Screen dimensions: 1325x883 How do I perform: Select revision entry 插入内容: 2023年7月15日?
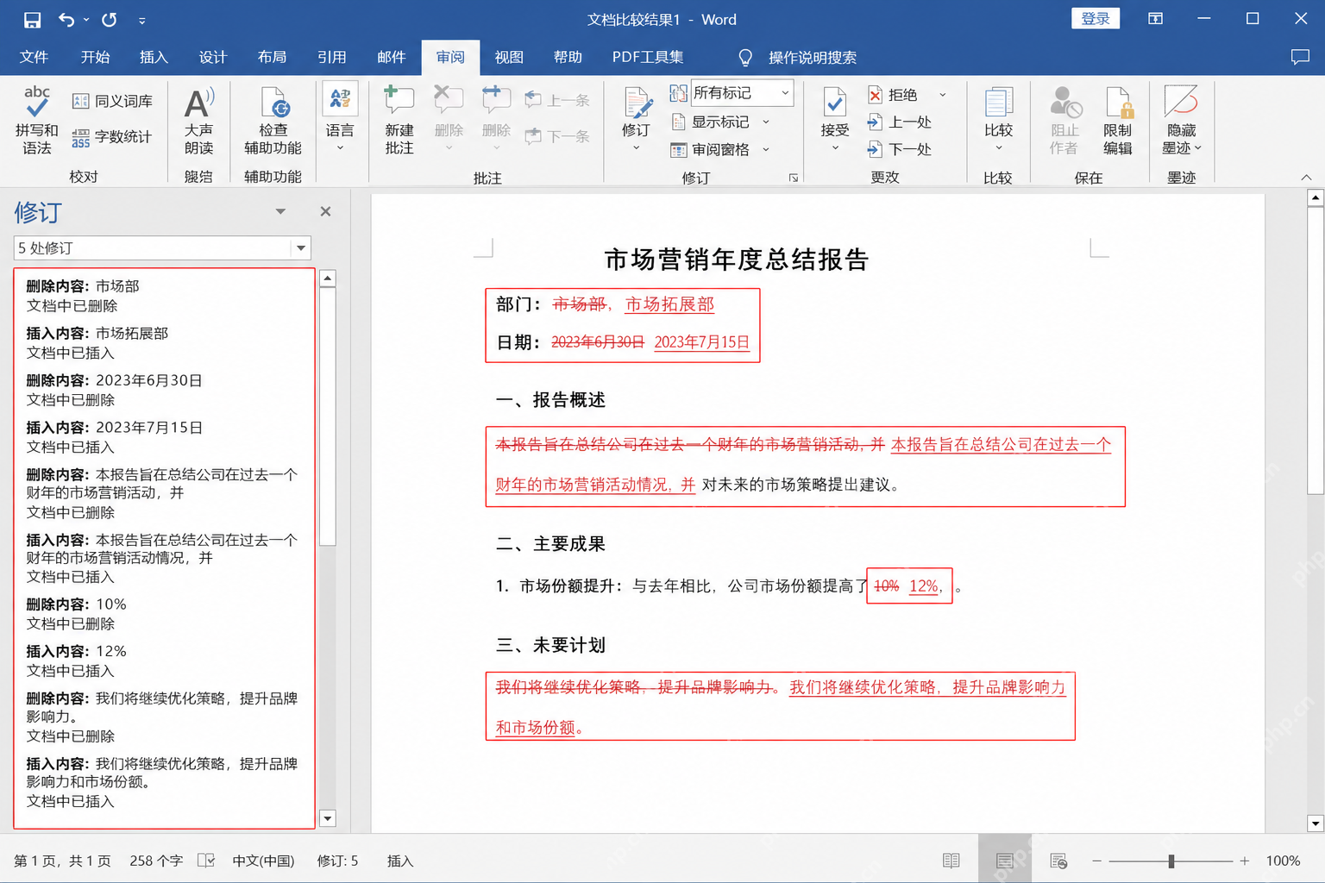tap(115, 437)
